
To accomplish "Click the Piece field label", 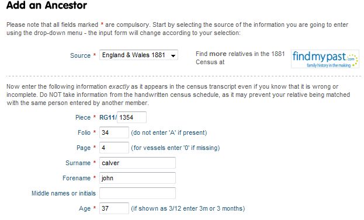I will [83, 117].
